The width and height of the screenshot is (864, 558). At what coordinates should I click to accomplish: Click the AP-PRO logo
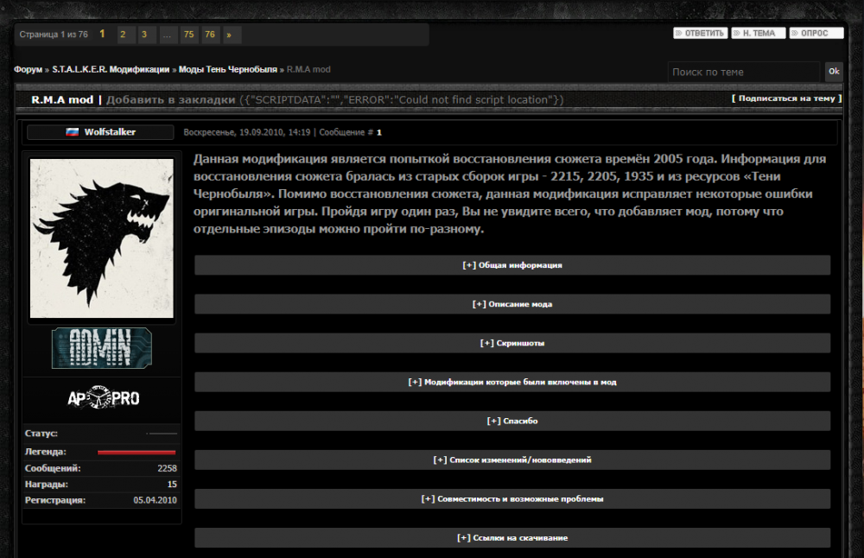(101, 396)
